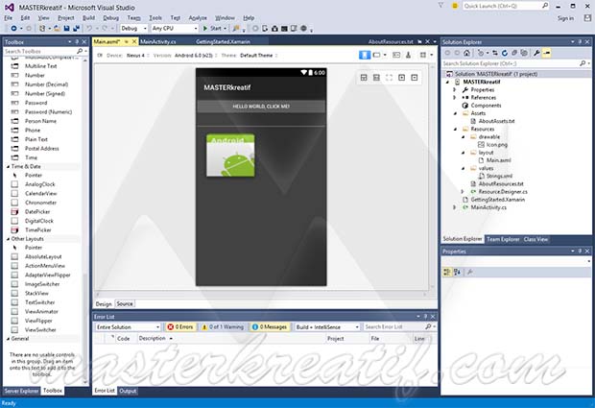Click the first designer view-mode icon
The image size is (595, 408).
pyautogui.click(x=364, y=78)
